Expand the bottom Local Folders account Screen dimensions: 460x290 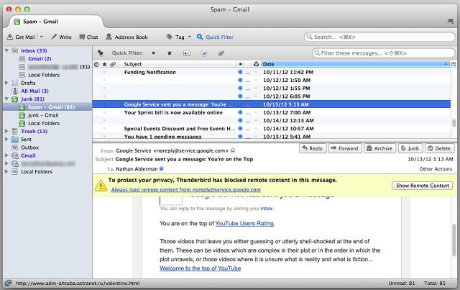[6, 171]
